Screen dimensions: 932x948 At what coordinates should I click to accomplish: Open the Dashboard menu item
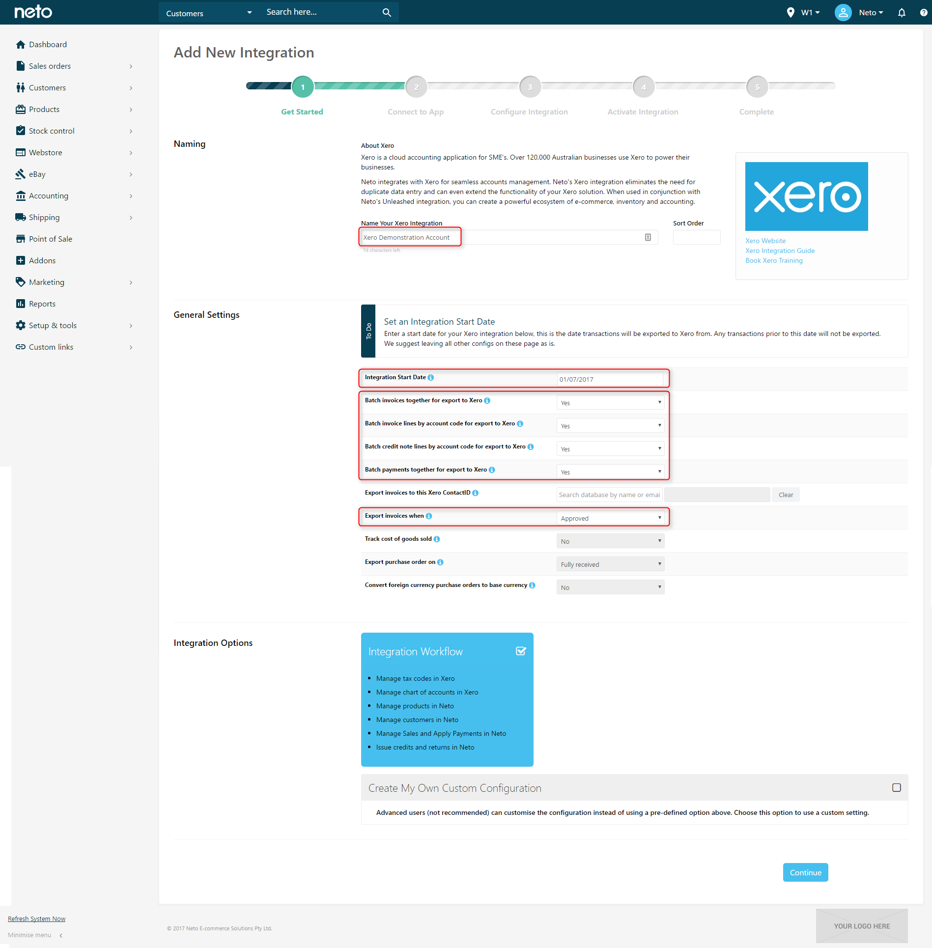coord(48,44)
